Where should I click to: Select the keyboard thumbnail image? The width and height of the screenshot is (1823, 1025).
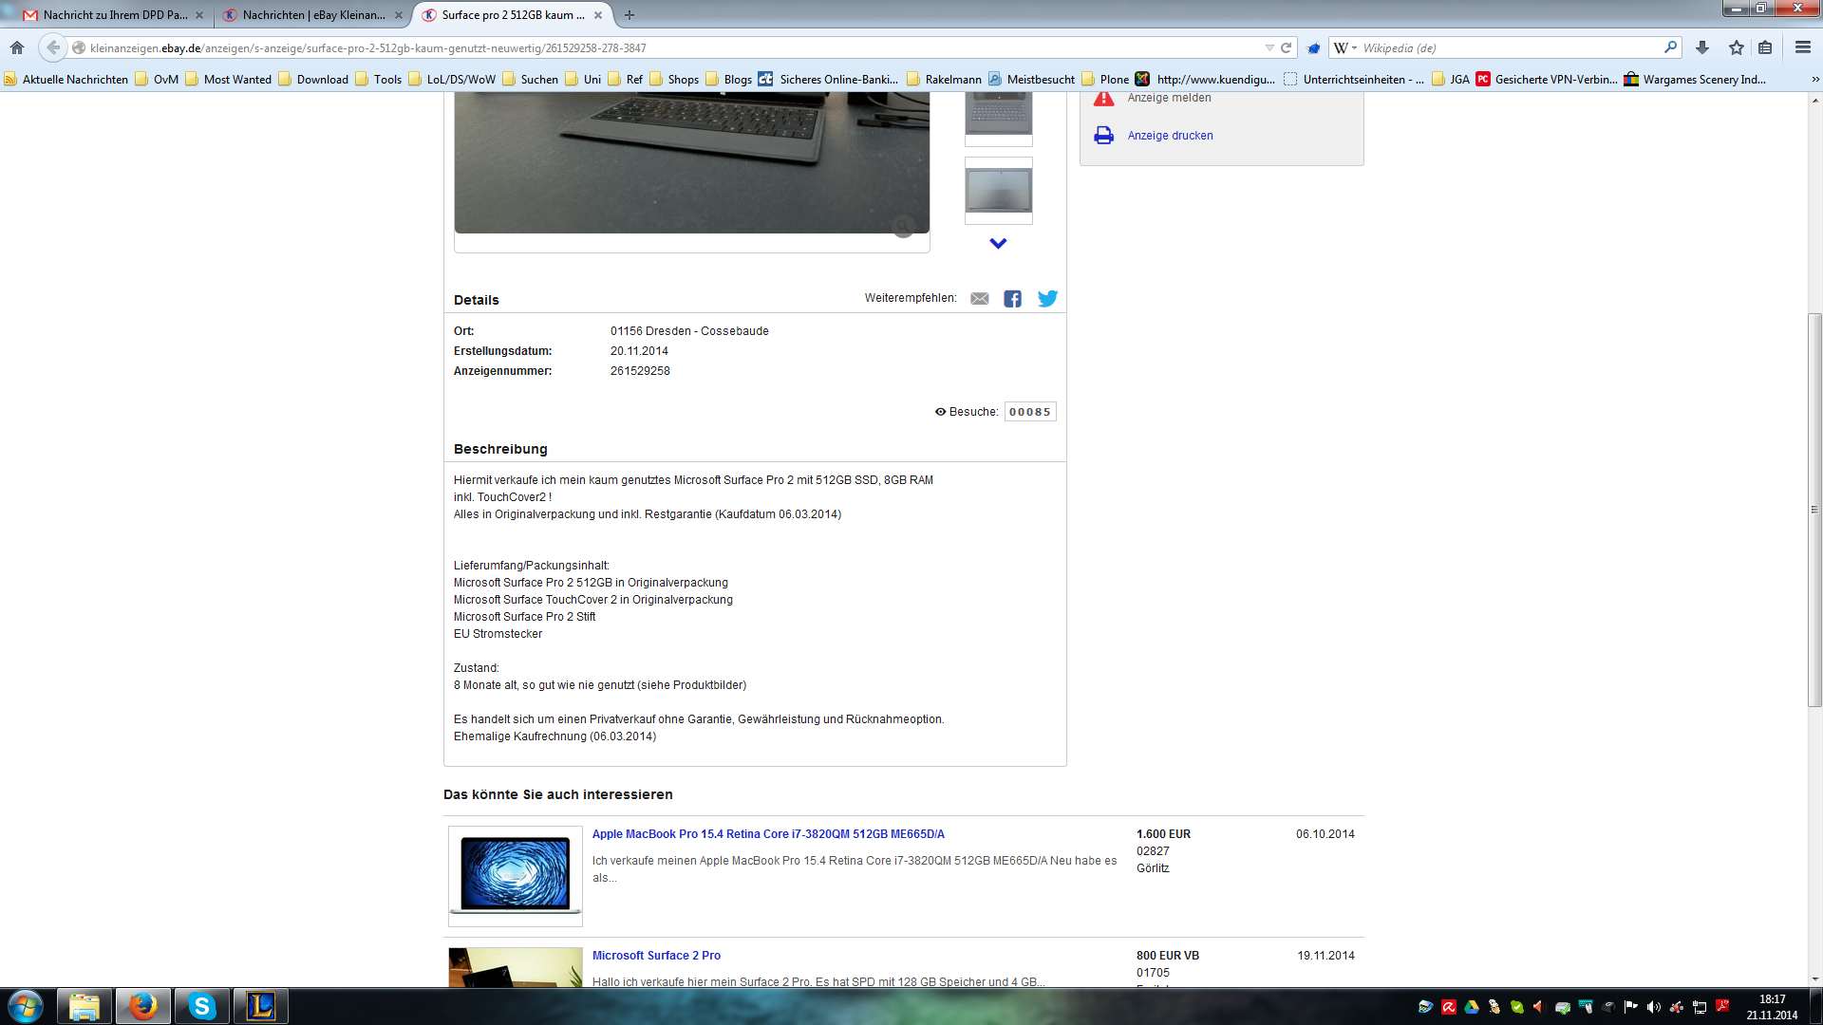click(998, 118)
